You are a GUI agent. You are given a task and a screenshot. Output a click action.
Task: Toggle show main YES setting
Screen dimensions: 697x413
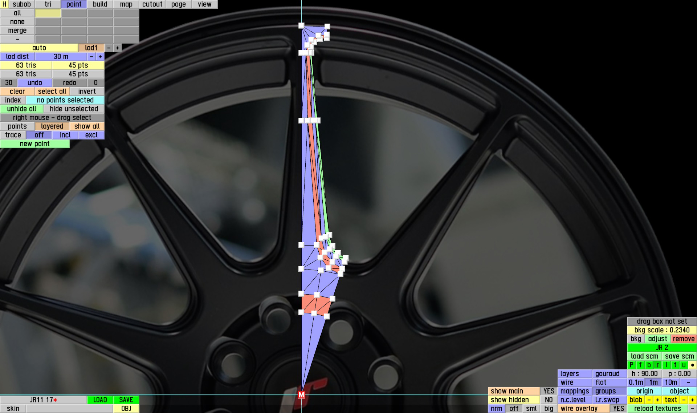(549, 391)
